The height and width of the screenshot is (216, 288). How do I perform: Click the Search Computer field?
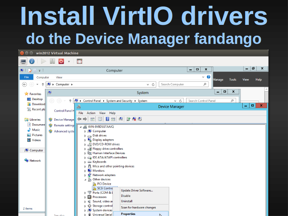[184, 84]
